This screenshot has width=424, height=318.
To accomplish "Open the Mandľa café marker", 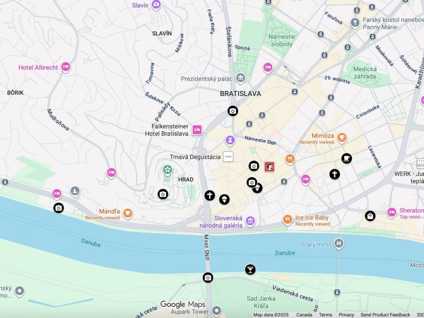I will 128,213.
